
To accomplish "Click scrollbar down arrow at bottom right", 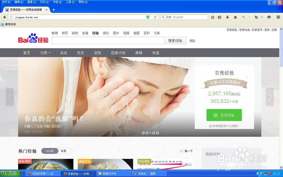I will click(281, 168).
